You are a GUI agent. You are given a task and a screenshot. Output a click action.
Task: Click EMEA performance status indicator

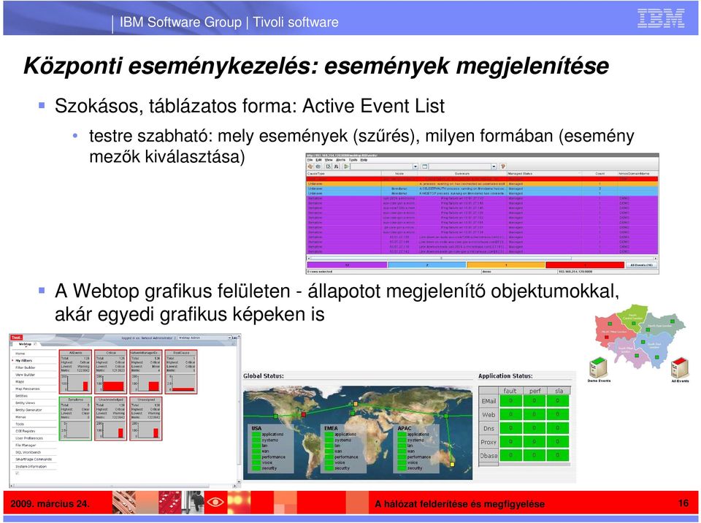(x=329, y=457)
